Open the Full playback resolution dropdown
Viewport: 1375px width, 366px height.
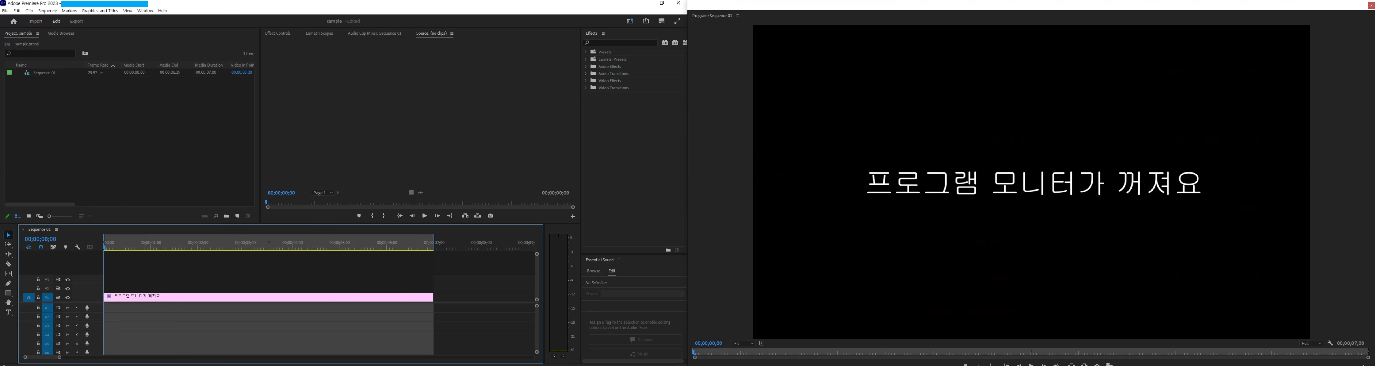coord(1311,344)
